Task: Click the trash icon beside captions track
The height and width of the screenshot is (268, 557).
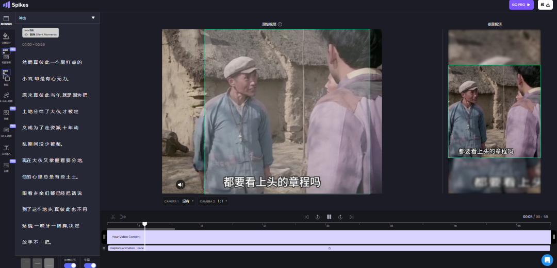Action: (x=104, y=248)
